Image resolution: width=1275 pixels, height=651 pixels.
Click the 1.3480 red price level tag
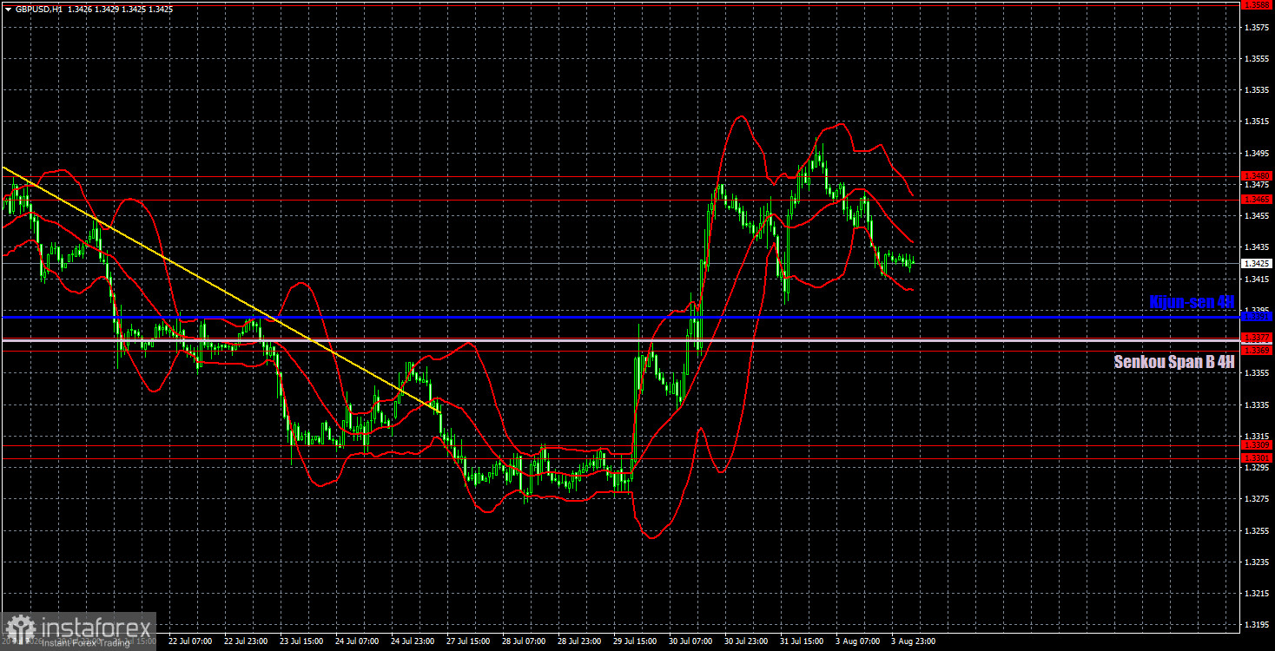[x=1257, y=175]
